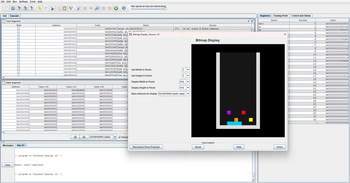Maximize the Text Segment panel
Screen dimensions: 350x183
point(252,21)
